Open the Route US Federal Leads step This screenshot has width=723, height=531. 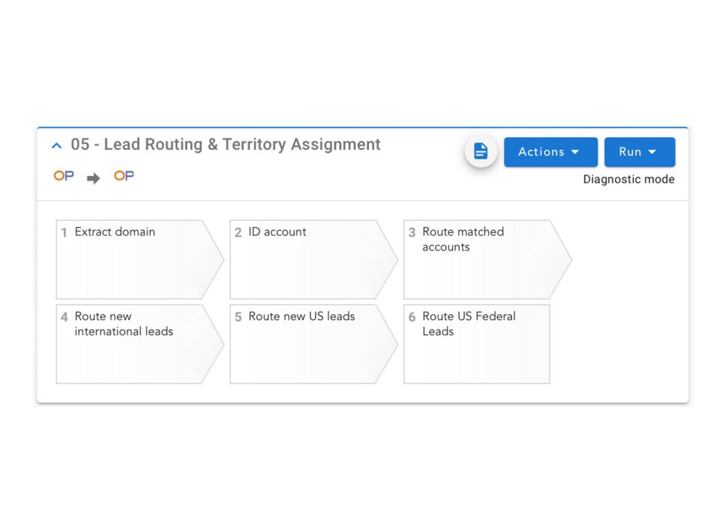pos(477,343)
